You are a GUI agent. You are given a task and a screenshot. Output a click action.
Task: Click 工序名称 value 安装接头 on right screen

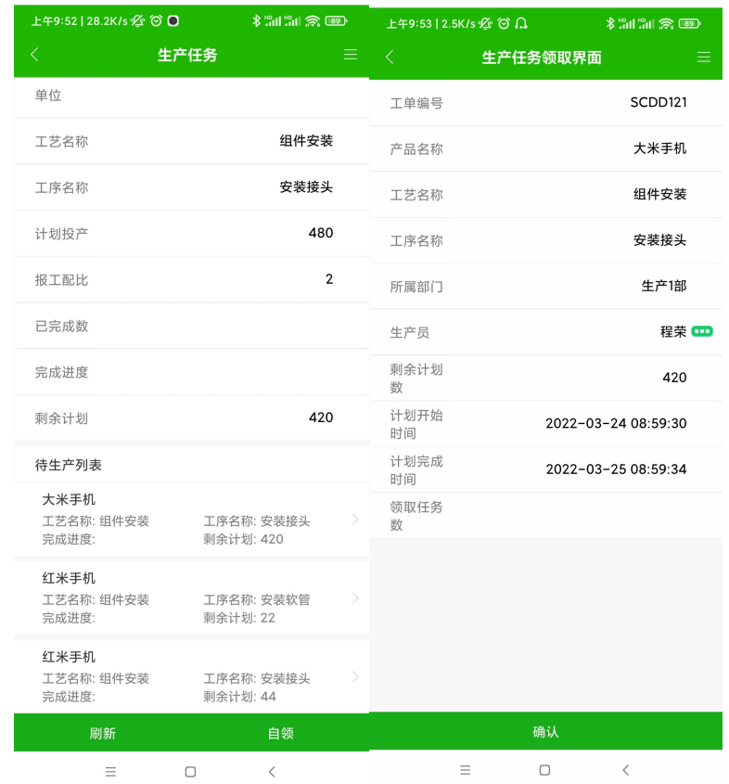coord(659,240)
